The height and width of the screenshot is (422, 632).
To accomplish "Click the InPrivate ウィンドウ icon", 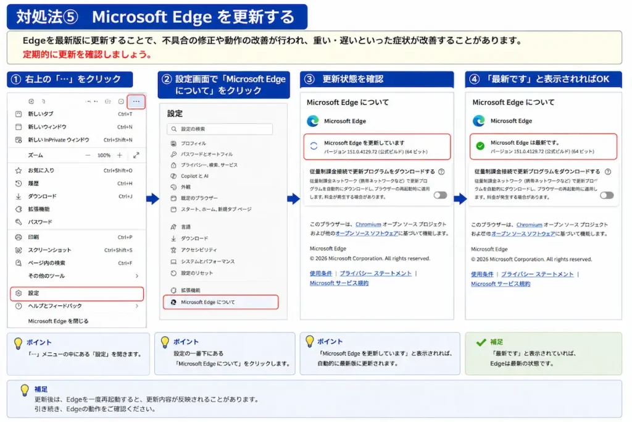I will pyautogui.click(x=19, y=140).
